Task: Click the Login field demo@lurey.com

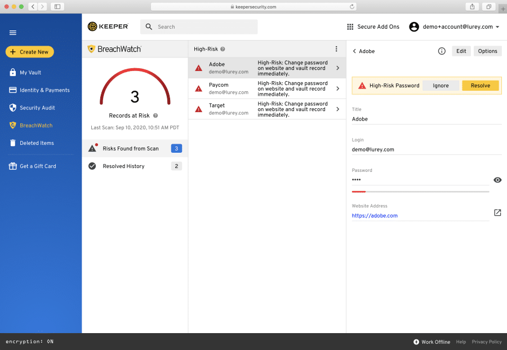Action: pyautogui.click(x=427, y=149)
